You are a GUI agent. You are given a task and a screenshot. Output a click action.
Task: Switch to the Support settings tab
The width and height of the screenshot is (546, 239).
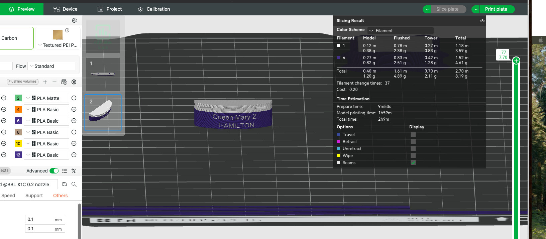click(34, 196)
